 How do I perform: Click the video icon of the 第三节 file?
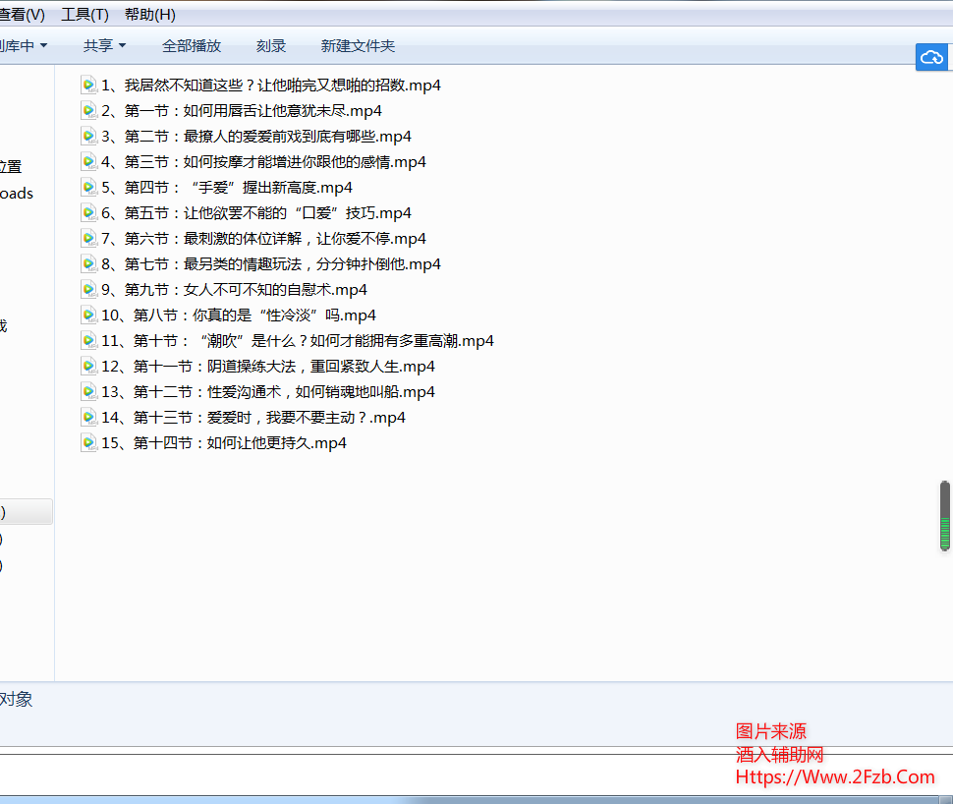tap(88, 161)
